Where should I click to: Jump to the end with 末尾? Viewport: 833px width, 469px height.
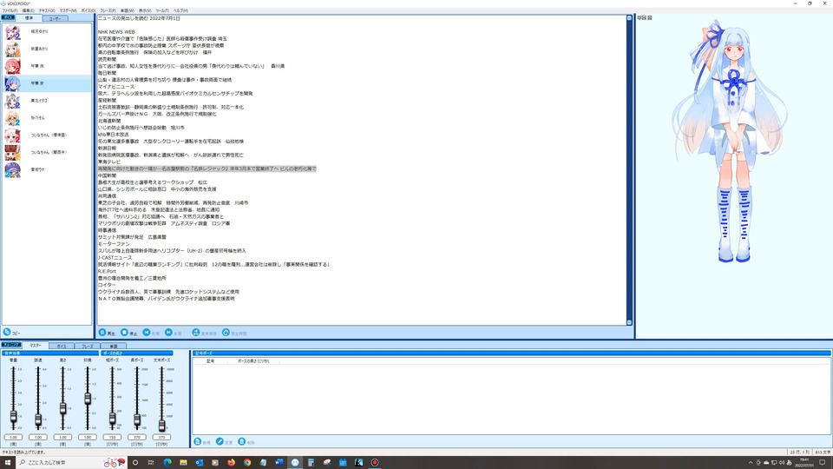click(x=174, y=333)
